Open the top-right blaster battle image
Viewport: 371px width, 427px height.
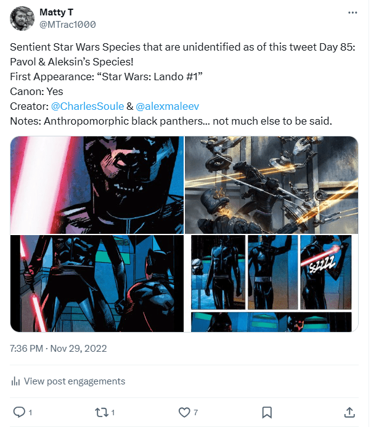272,184
